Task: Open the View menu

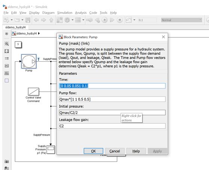Action: click(23, 13)
